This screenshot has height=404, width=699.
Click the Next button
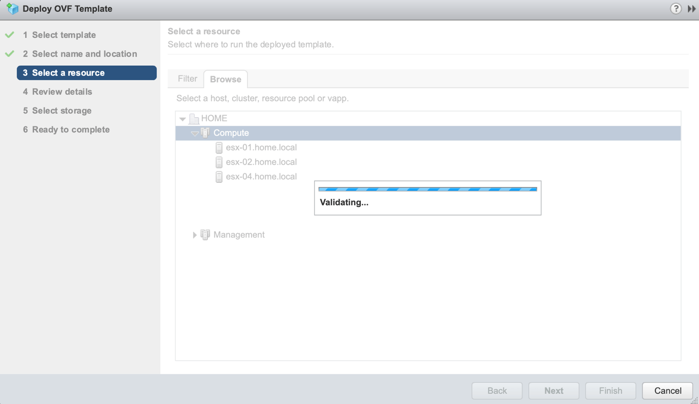(x=554, y=391)
